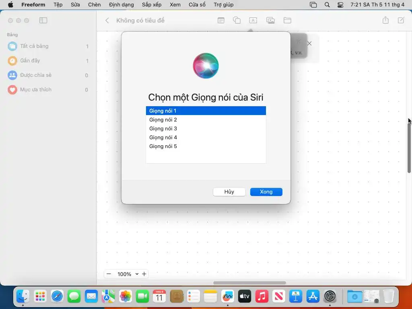This screenshot has width=412, height=309.
Task: Create a new board with compose icon
Action: pyautogui.click(x=401, y=20)
